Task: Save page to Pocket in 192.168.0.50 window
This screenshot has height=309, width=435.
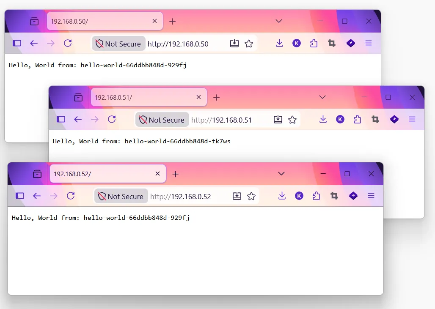Action: [x=234, y=43]
